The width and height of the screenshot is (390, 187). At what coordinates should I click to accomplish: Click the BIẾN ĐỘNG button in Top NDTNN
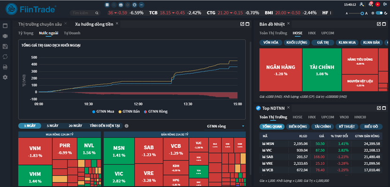click(297, 126)
